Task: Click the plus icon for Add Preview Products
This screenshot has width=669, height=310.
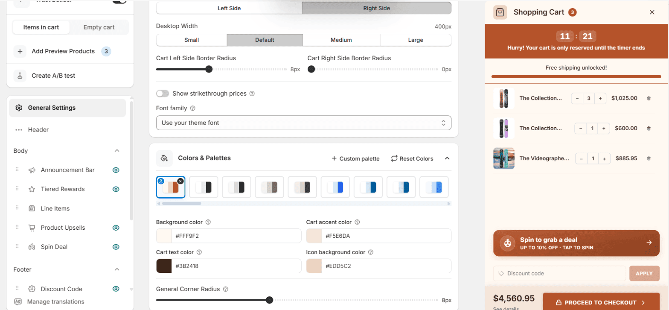Action: pos(20,51)
